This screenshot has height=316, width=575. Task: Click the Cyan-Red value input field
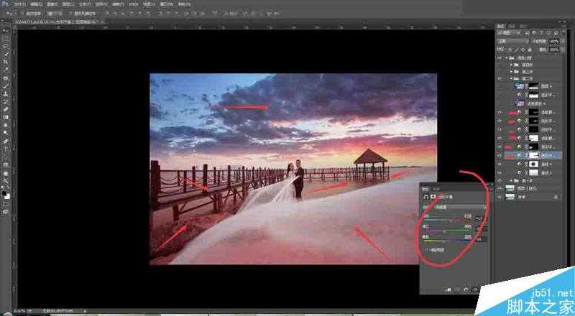pyautogui.click(x=479, y=215)
